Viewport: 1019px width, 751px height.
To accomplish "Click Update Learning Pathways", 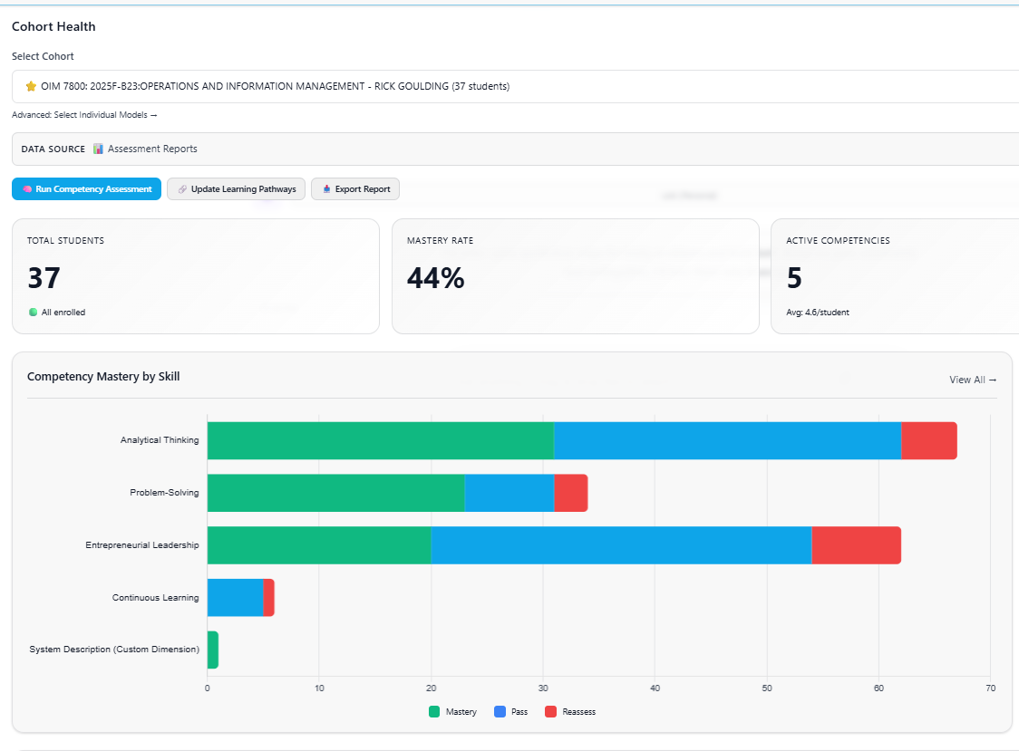I will [236, 189].
